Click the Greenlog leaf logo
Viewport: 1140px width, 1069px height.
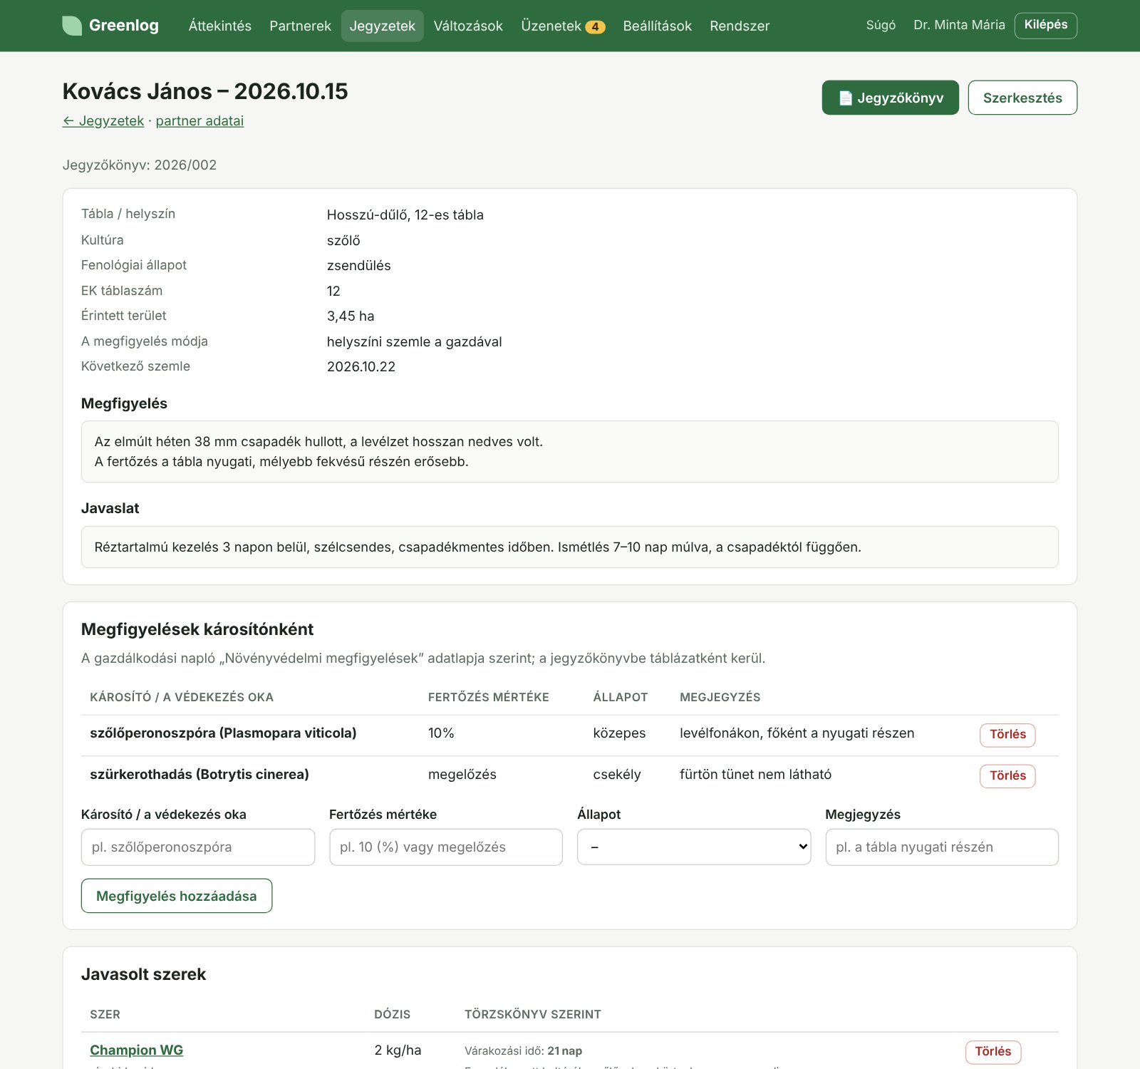pos(72,26)
